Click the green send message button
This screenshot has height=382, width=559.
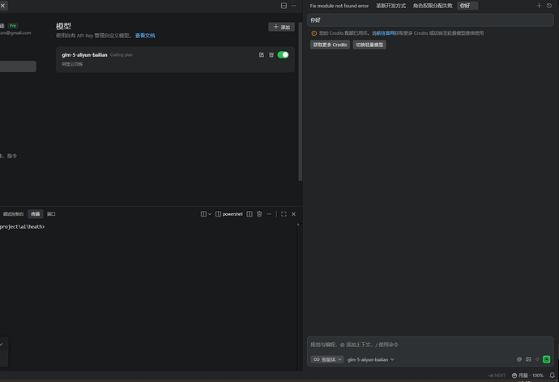coord(547,359)
